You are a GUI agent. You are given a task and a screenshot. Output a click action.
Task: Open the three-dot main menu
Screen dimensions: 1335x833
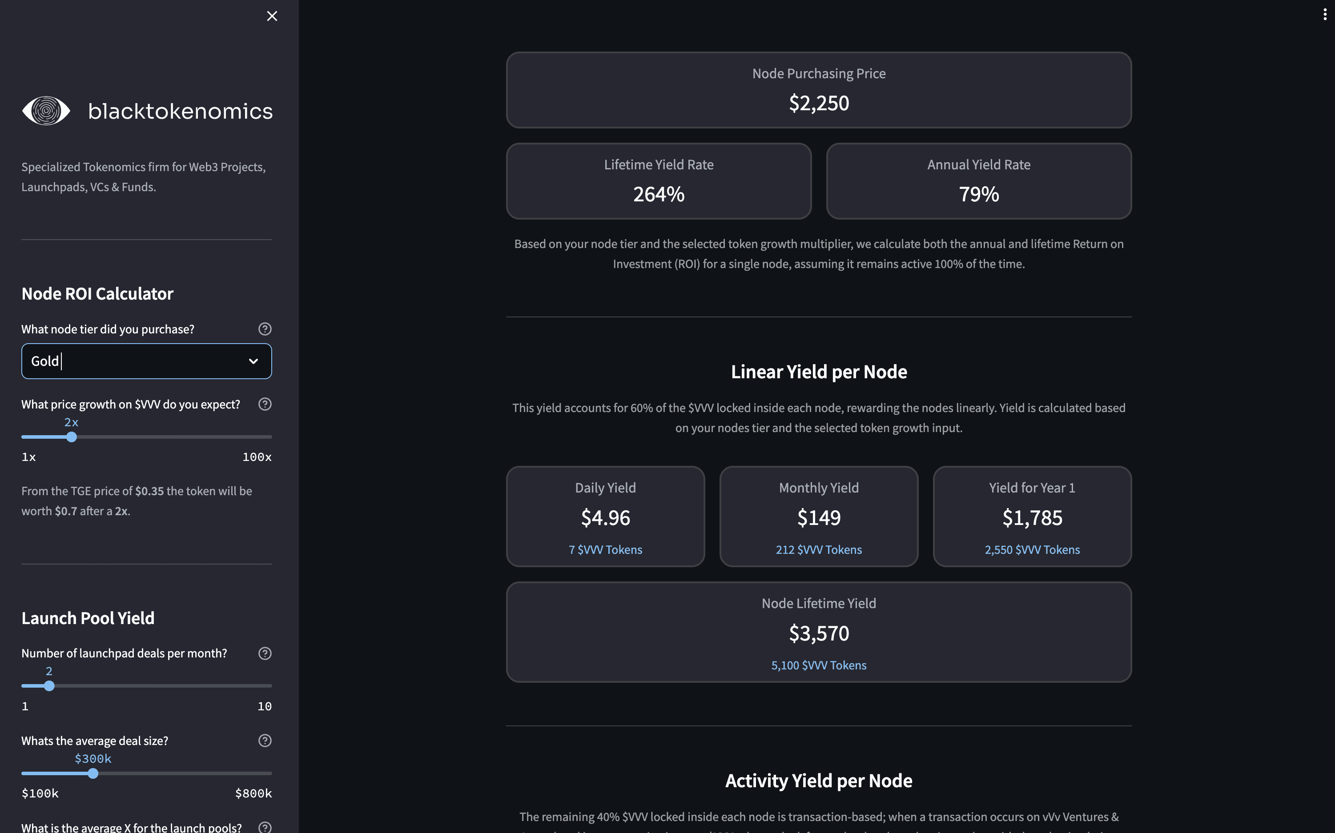(1324, 14)
